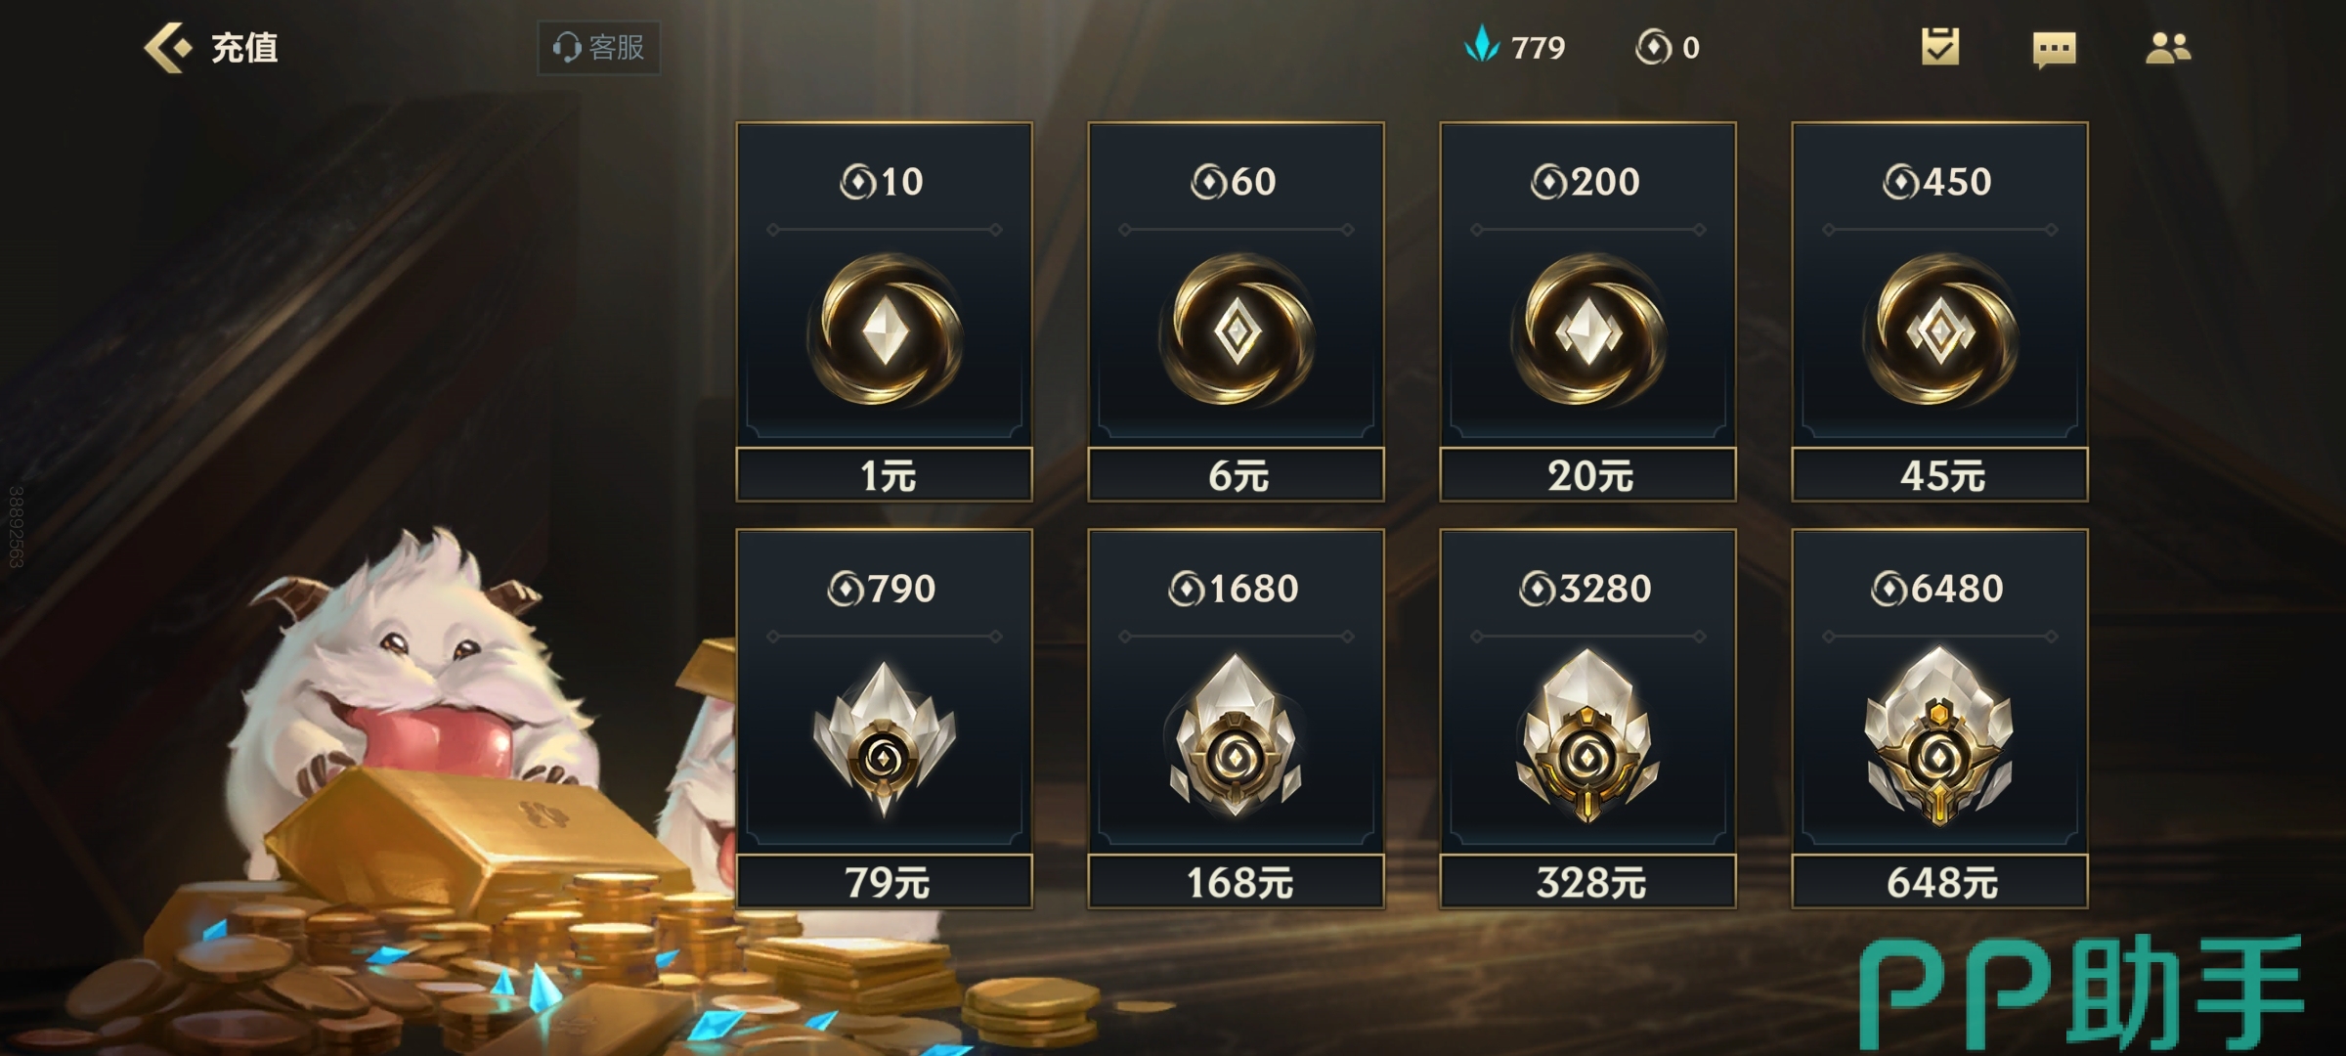Viewport: 2346px width, 1056px height.
Task: Open the chat messages icon
Action: 2055,49
